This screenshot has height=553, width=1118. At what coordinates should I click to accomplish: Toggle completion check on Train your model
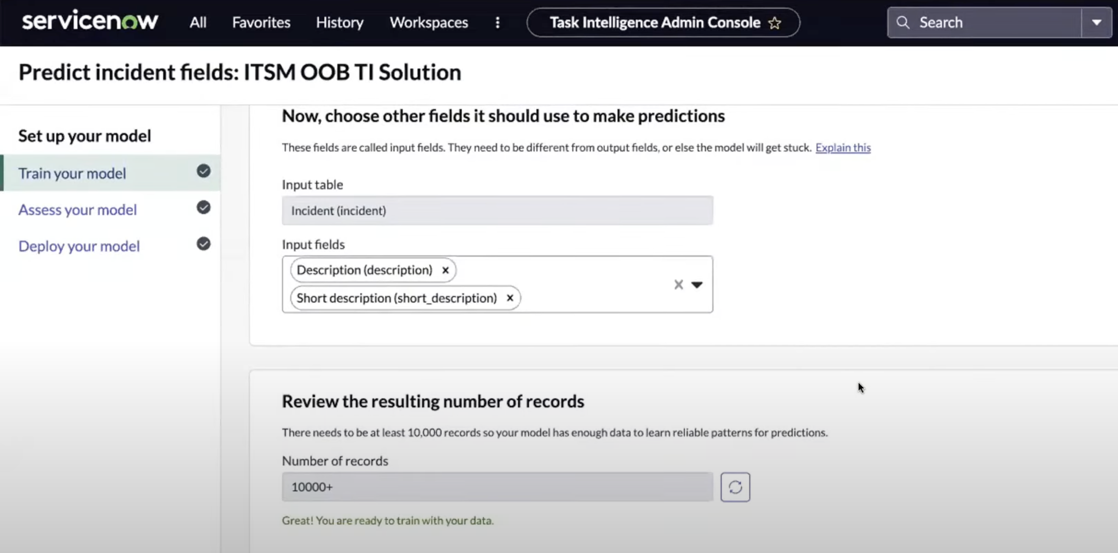coord(204,171)
